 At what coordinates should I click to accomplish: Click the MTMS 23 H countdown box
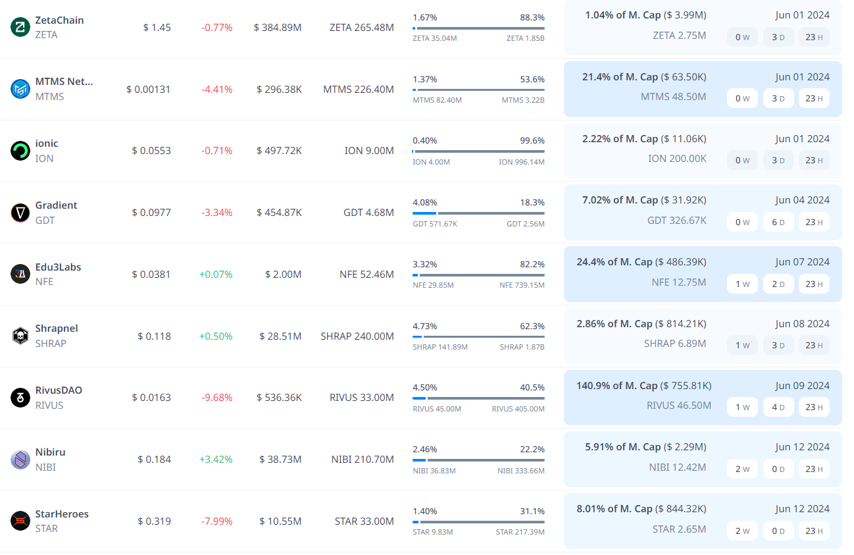point(814,99)
